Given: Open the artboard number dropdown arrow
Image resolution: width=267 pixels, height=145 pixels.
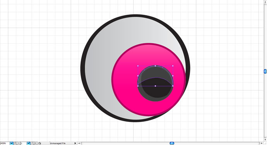Looking at the screenshot, I should pos(28,143).
